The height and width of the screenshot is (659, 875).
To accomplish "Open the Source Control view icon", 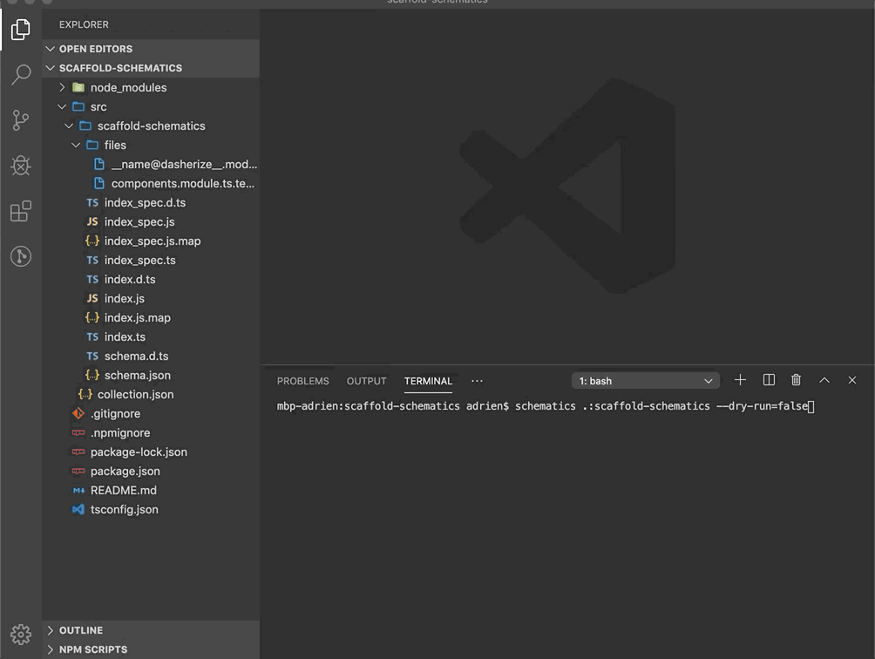I will (21, 120).
